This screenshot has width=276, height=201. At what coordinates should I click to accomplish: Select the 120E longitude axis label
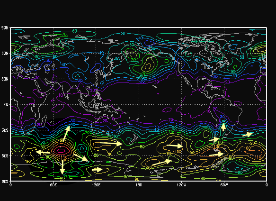click(96, 185)
